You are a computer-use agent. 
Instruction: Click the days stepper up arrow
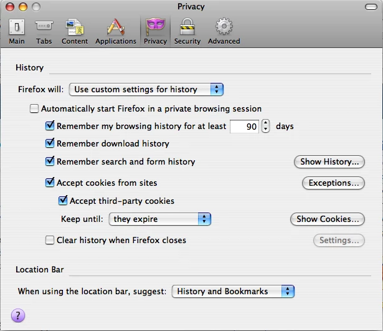[265, 123]
